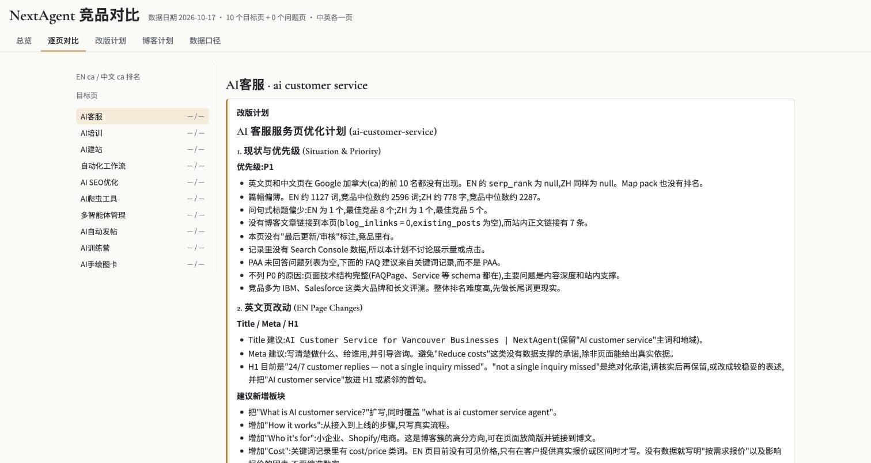Click the bullet about Search Console 数据
This screenshot has width=871, height=463.
click(368, 249)
